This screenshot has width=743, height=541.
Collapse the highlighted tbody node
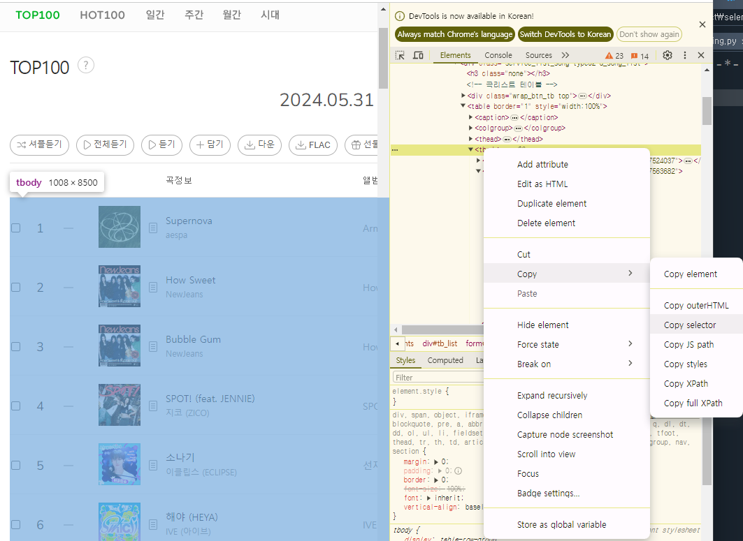coord(470,149)
